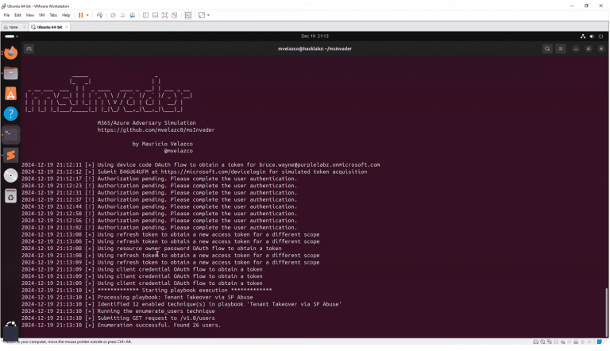Click 'Starting playbook execution' log line

147,291
